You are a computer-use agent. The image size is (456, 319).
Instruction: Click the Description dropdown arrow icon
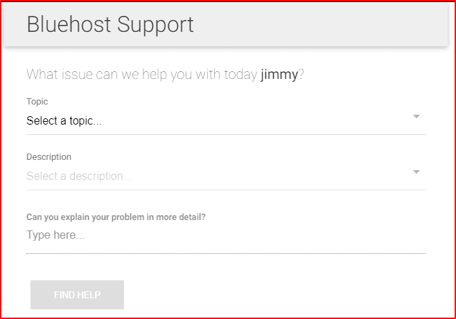pos(416,172)
